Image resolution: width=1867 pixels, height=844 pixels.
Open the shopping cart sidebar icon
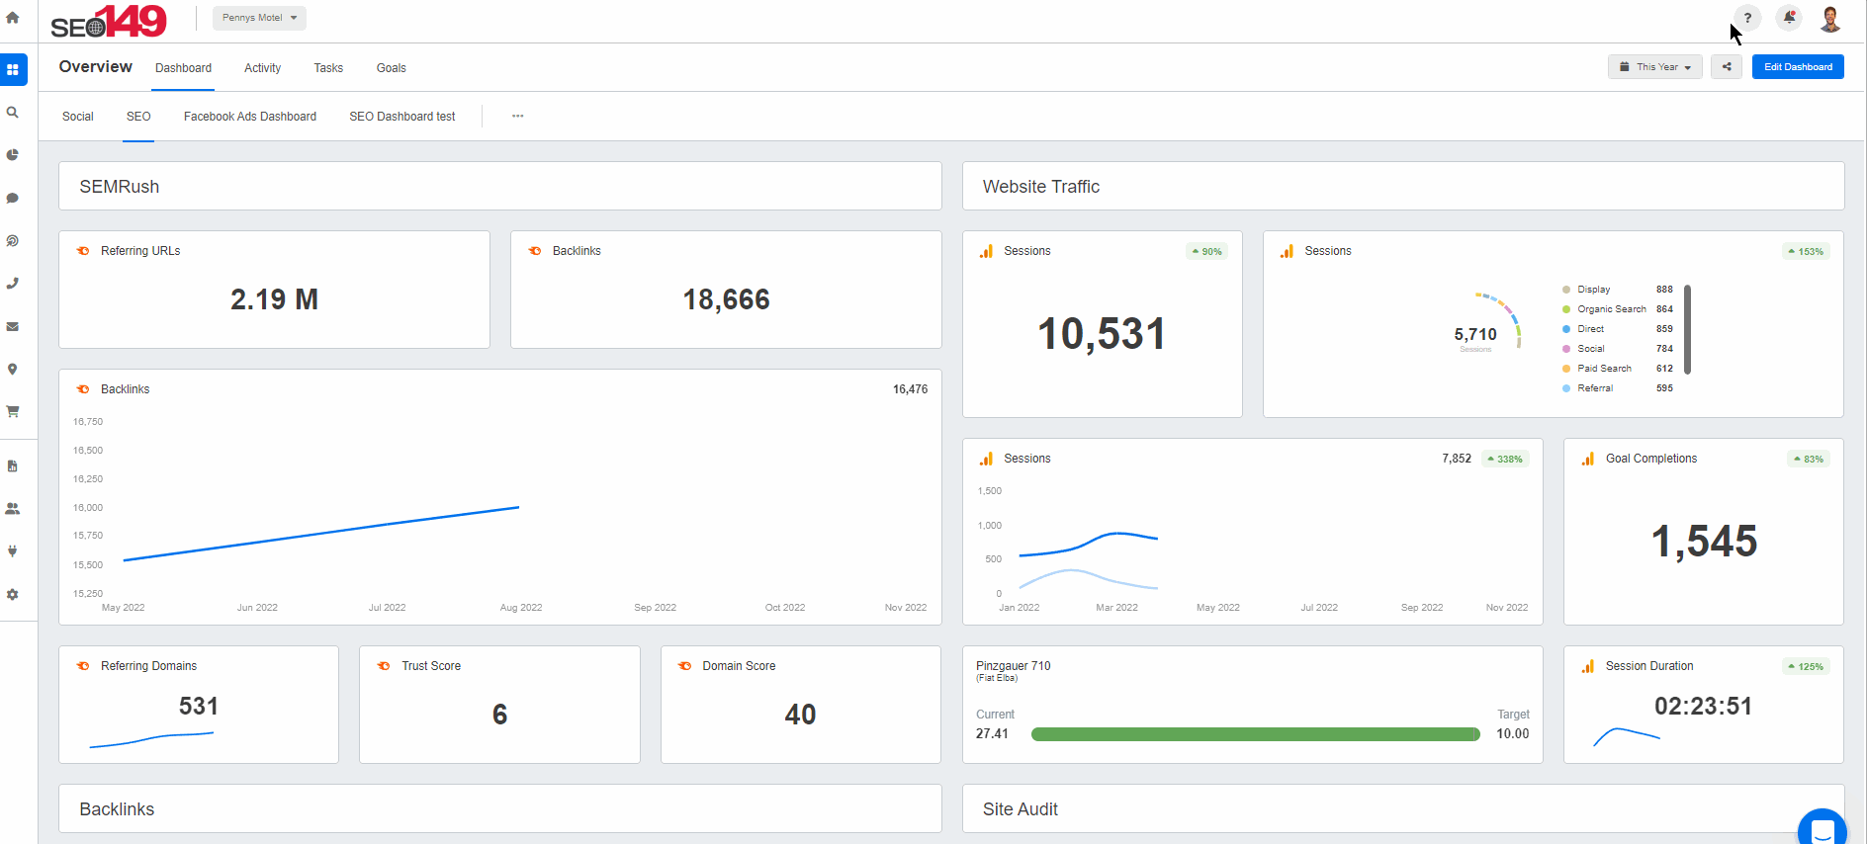(13, 411)
